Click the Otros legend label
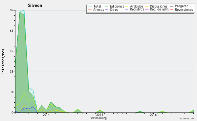 (x=114, y=9)
